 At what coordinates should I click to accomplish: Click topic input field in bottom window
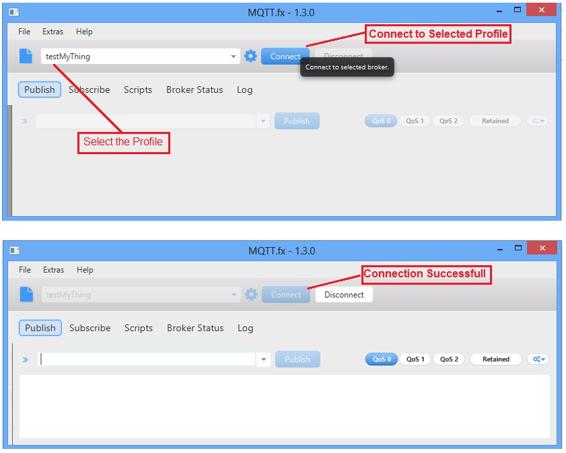147,359
